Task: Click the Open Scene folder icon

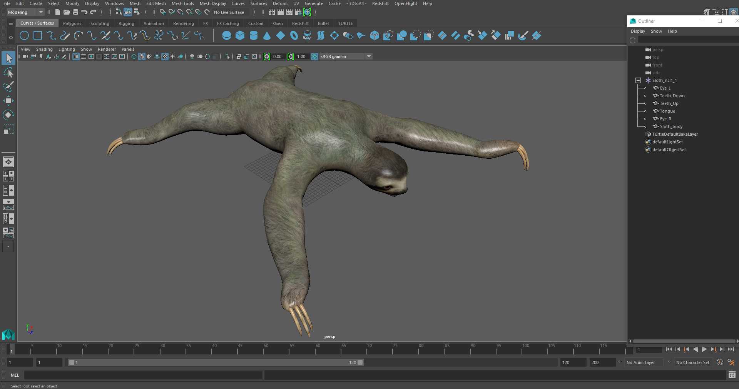Action: pos(67,12)
